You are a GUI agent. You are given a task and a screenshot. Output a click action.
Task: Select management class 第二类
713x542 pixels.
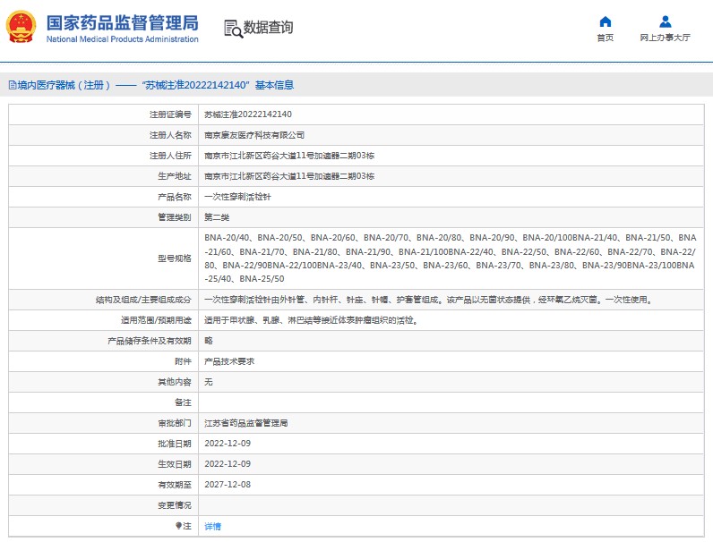tap(217, 217)
